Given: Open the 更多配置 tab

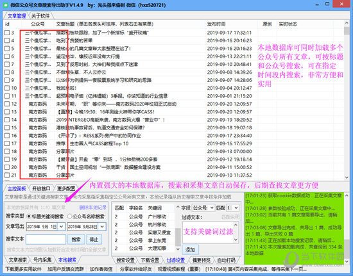Looking at the screenshot, I should (66, 188).
